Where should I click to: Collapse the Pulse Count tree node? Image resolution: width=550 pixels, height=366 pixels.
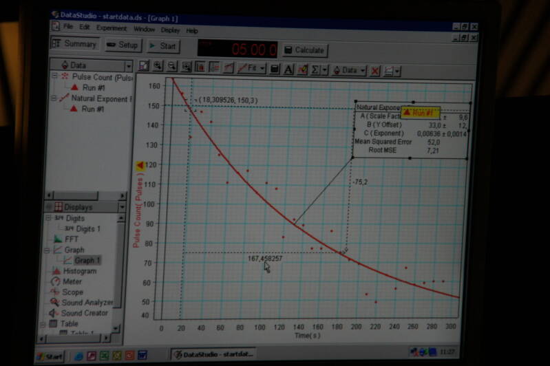[54, 76]
